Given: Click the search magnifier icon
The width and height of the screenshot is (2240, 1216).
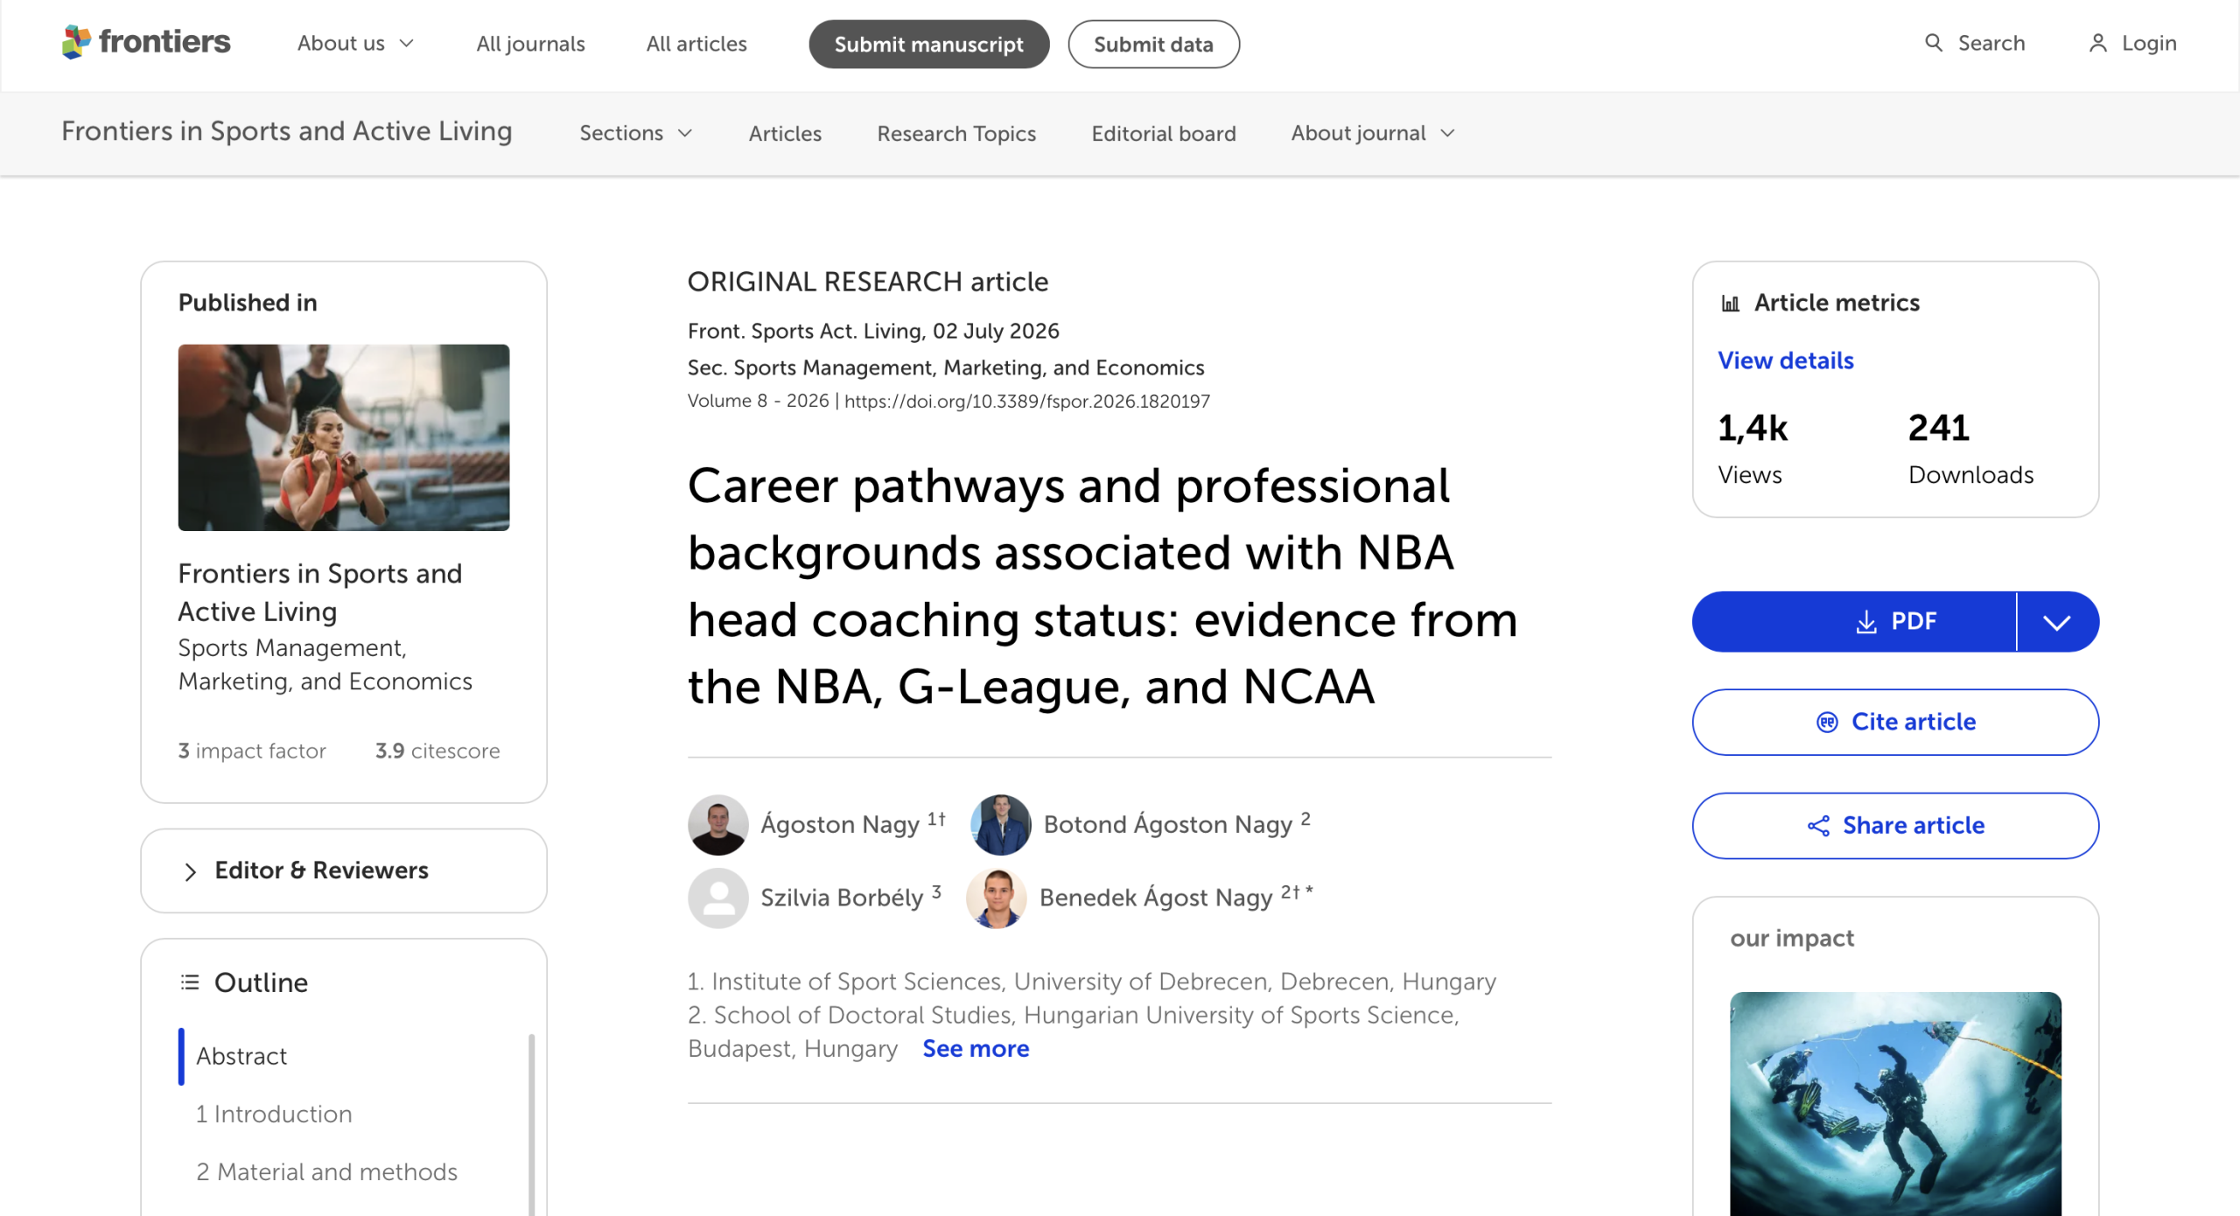Looking at the screenshot, I should pos(1934,43).
